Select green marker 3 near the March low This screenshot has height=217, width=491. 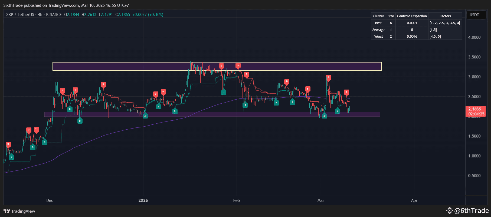(x=324, y=116)
